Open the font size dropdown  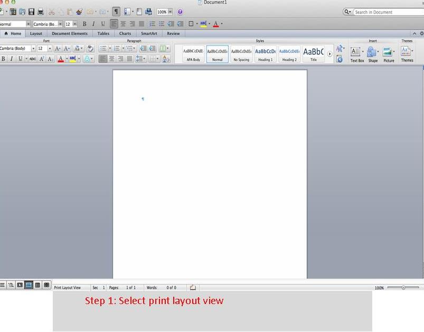click(x=49, y=48)
